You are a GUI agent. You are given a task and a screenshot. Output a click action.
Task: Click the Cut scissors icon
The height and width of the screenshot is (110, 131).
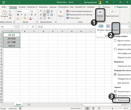coord(10,11)
